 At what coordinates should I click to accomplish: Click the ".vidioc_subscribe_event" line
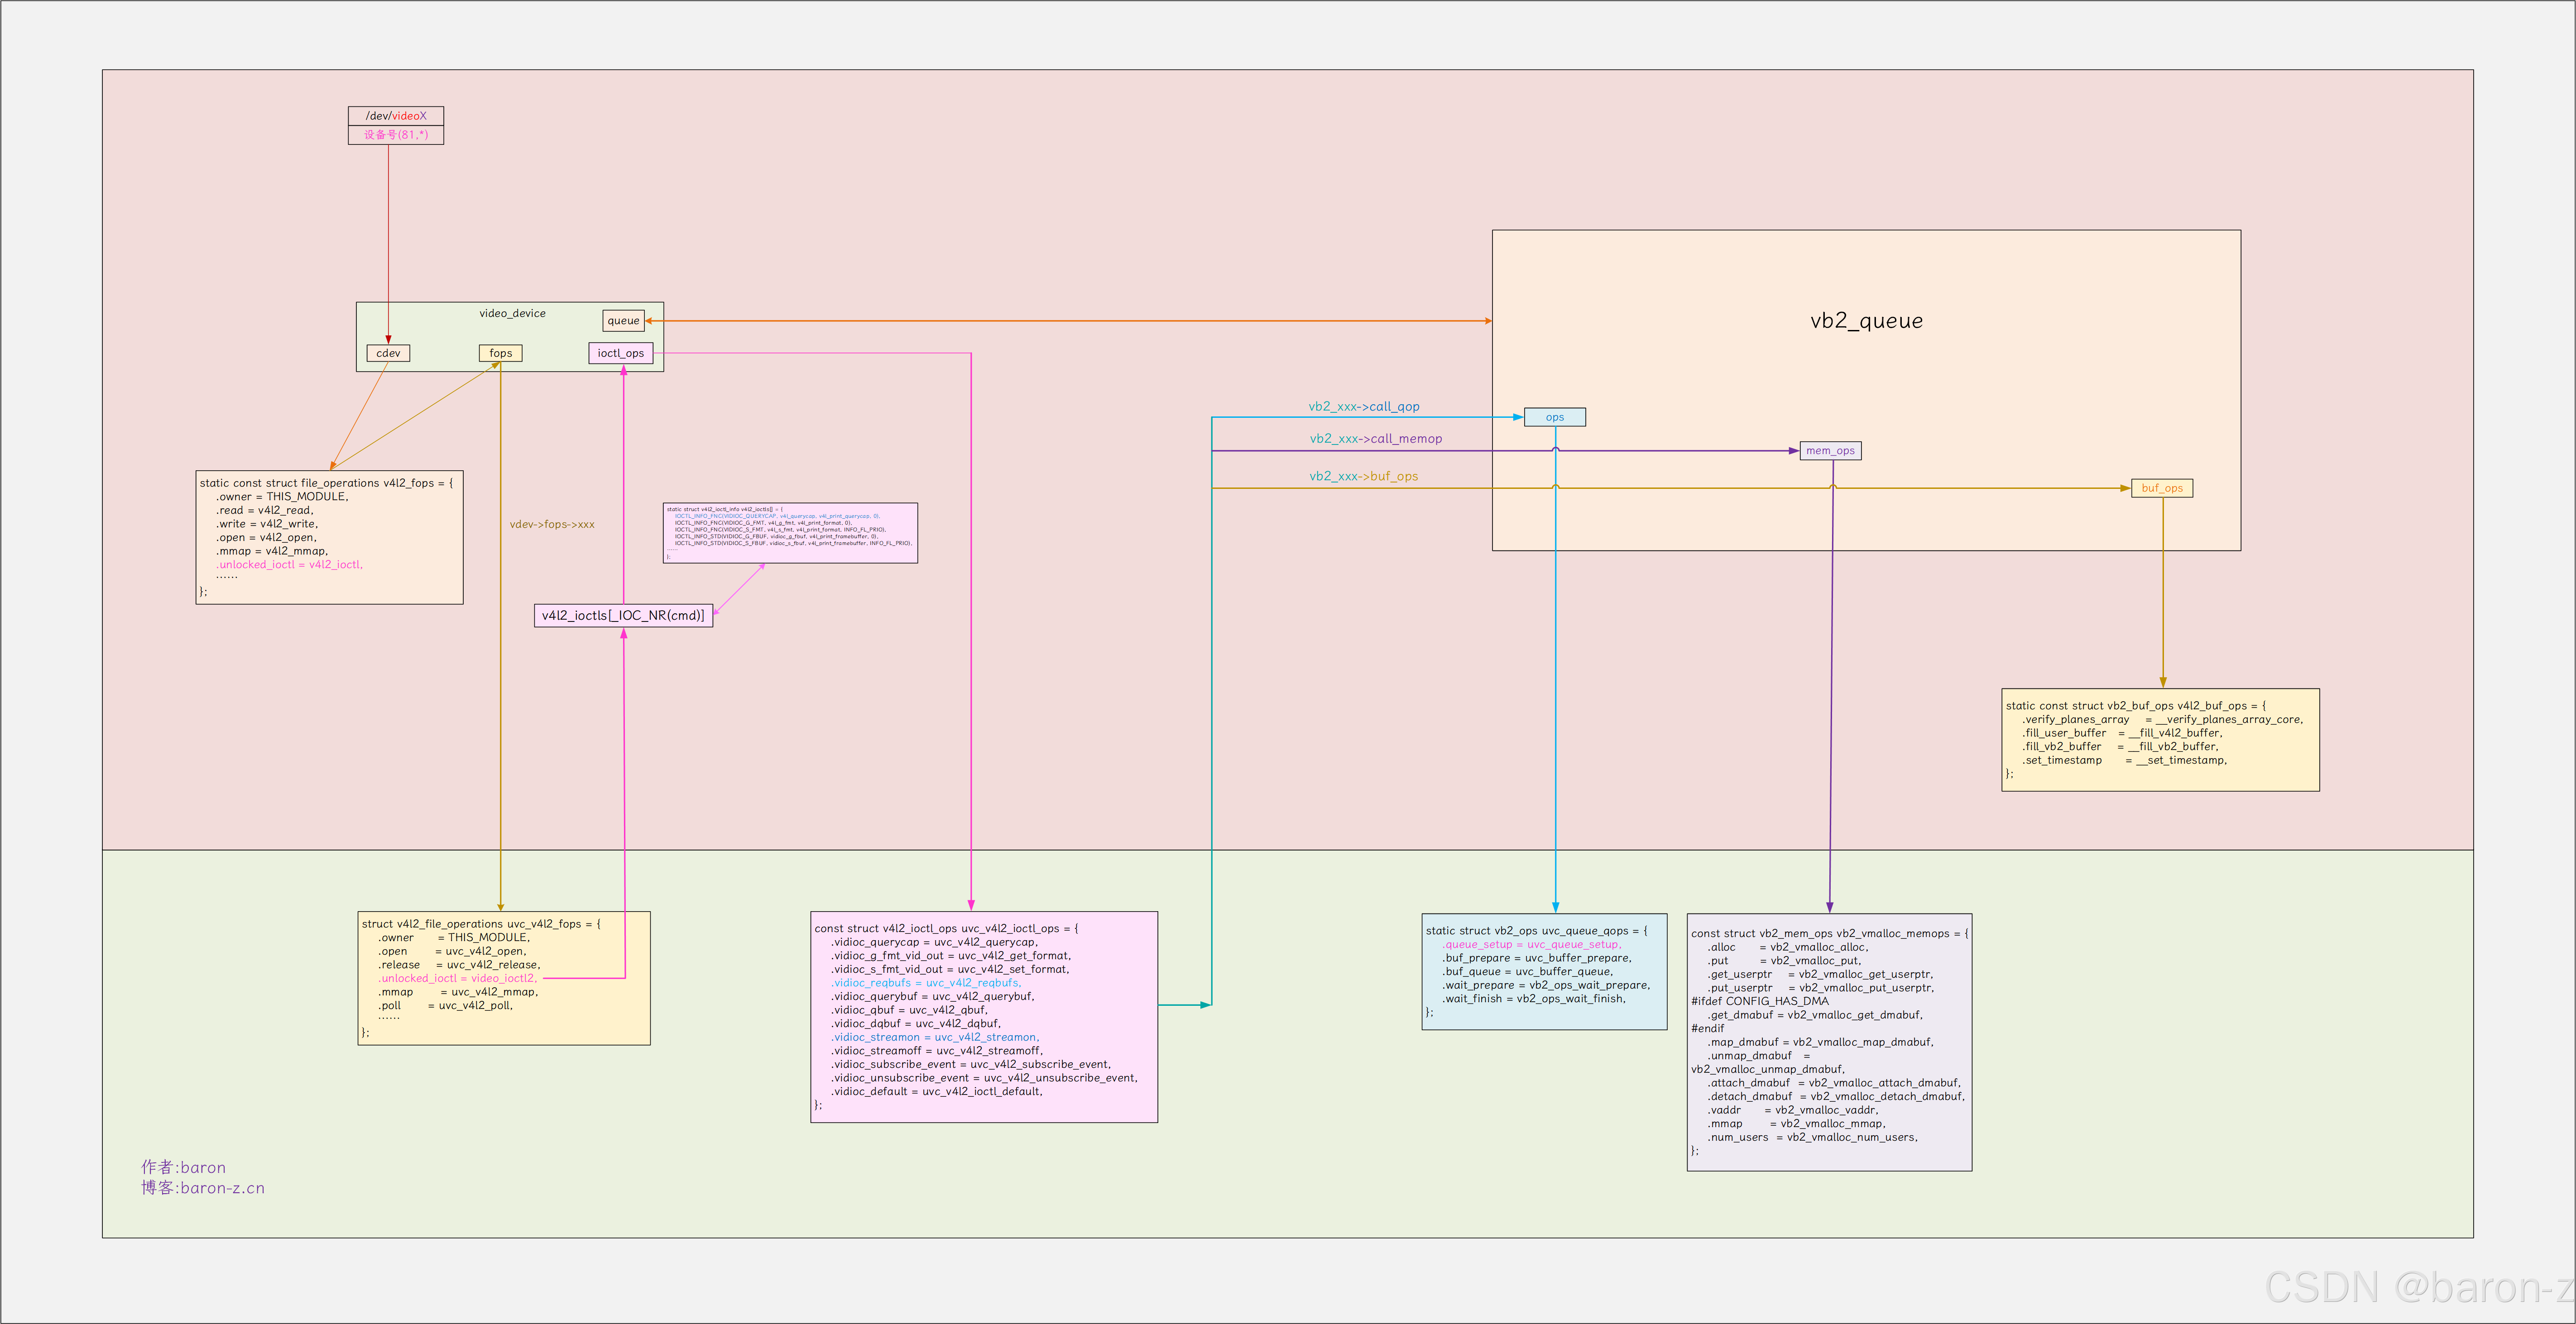[x=971, y=1064]
